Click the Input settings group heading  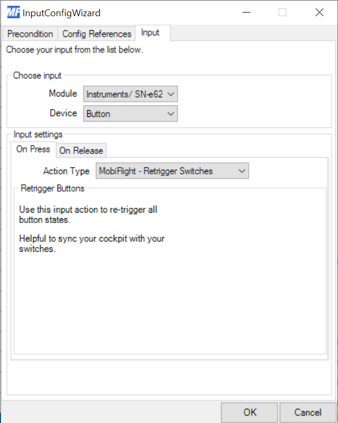38,134
